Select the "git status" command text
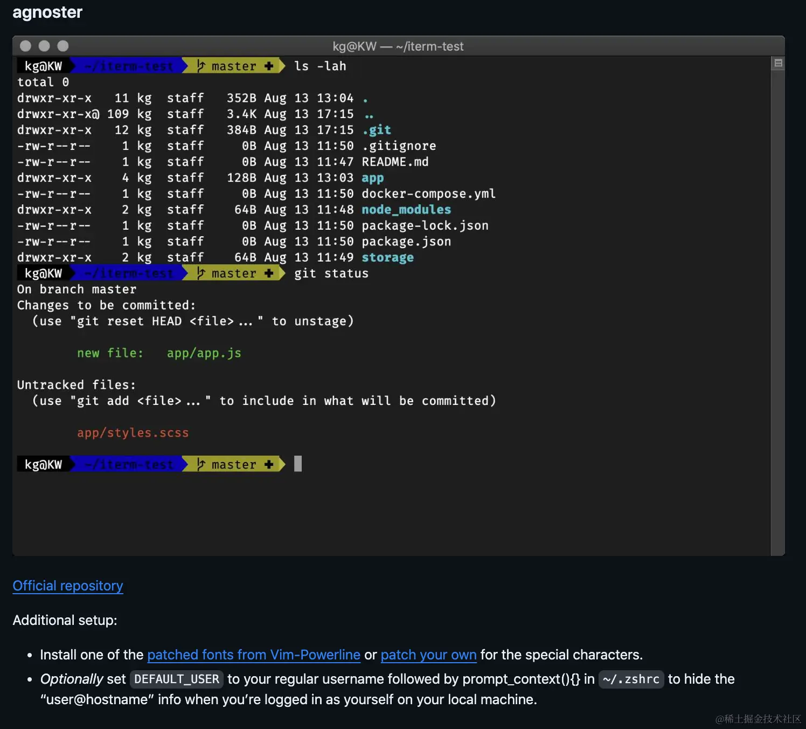This screenshot has height=729, width=806. [331, 273]
